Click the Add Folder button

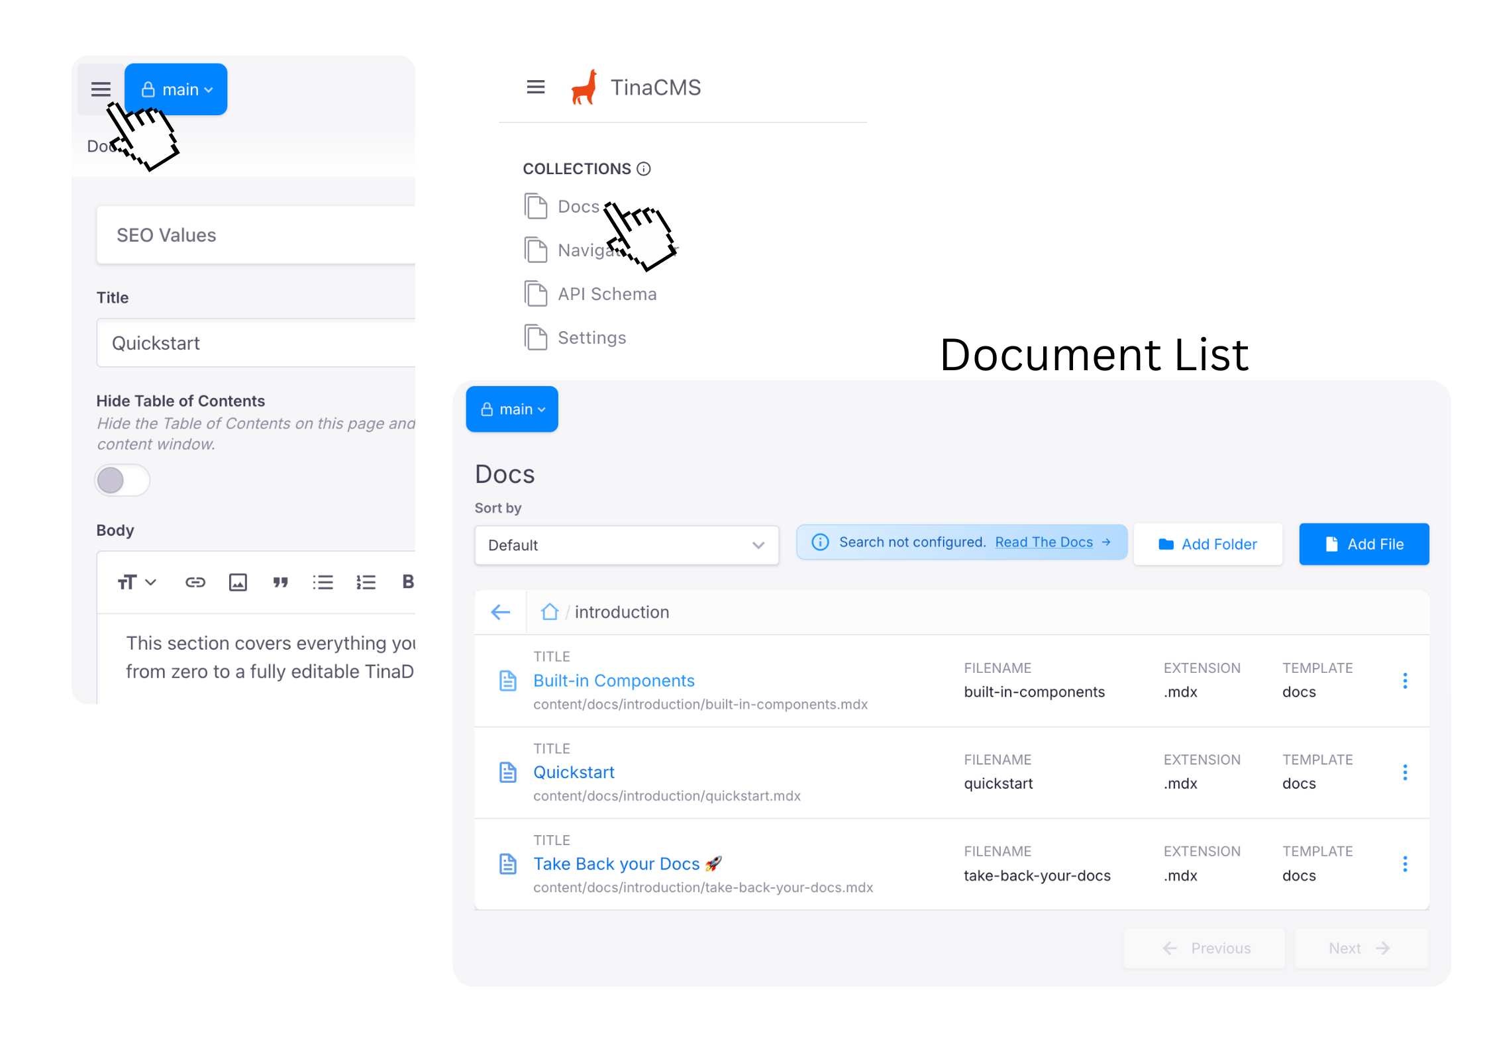point(1207,544)
